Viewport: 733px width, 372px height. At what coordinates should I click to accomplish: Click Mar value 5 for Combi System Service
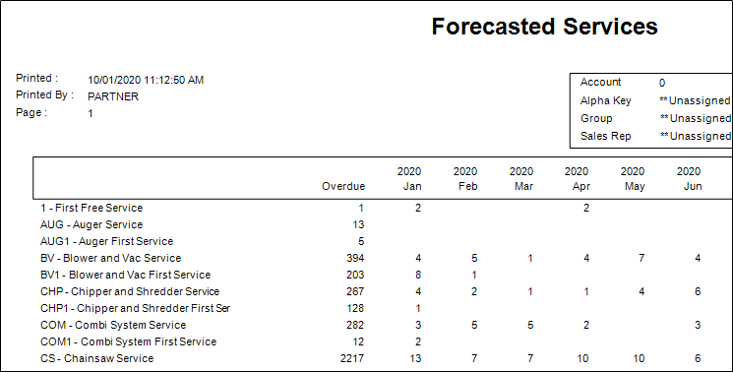tap(530, 325)
